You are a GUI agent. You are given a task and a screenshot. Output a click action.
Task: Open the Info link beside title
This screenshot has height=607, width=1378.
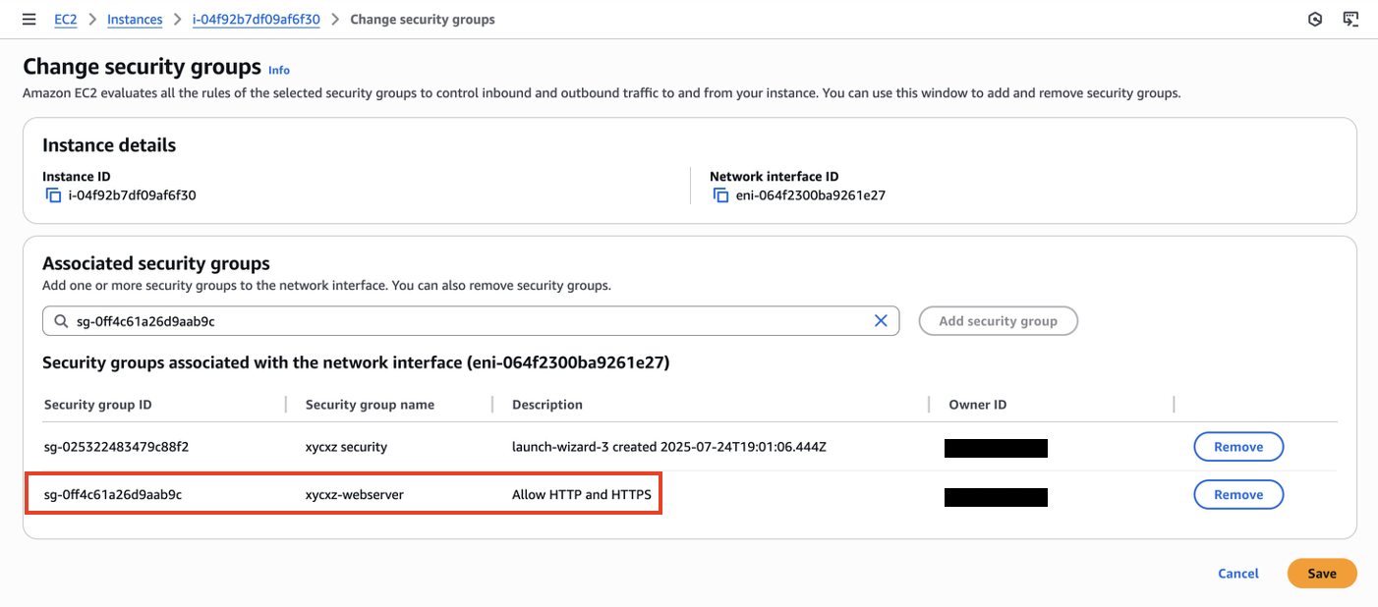279,70
